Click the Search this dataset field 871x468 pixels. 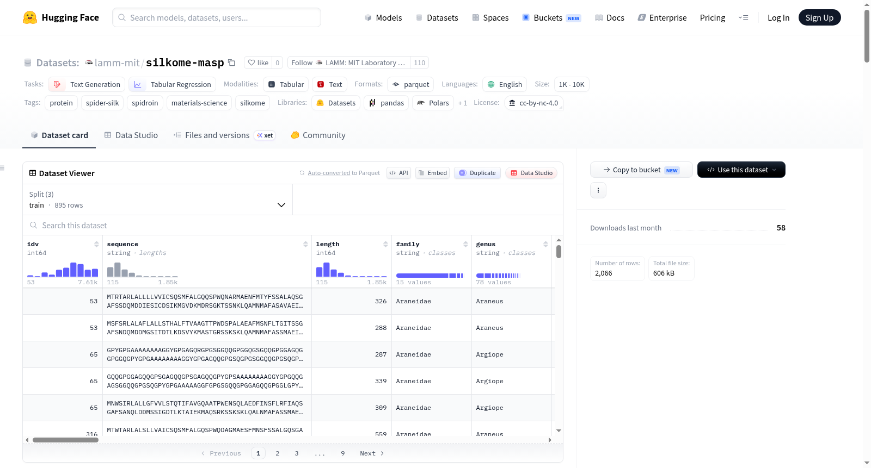[x=293, y=225]
